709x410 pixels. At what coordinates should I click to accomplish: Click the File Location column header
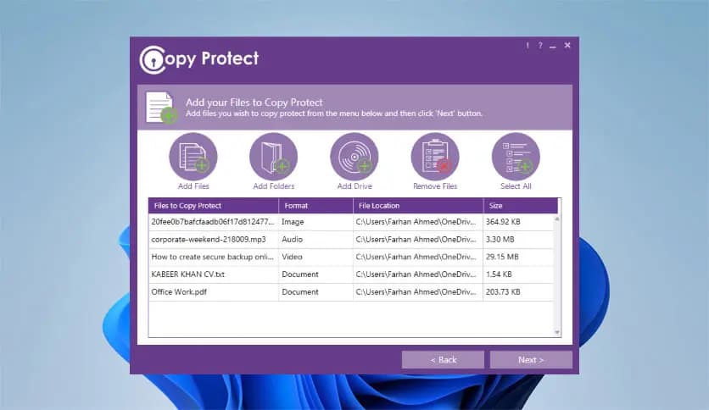(x=418, y=206)
